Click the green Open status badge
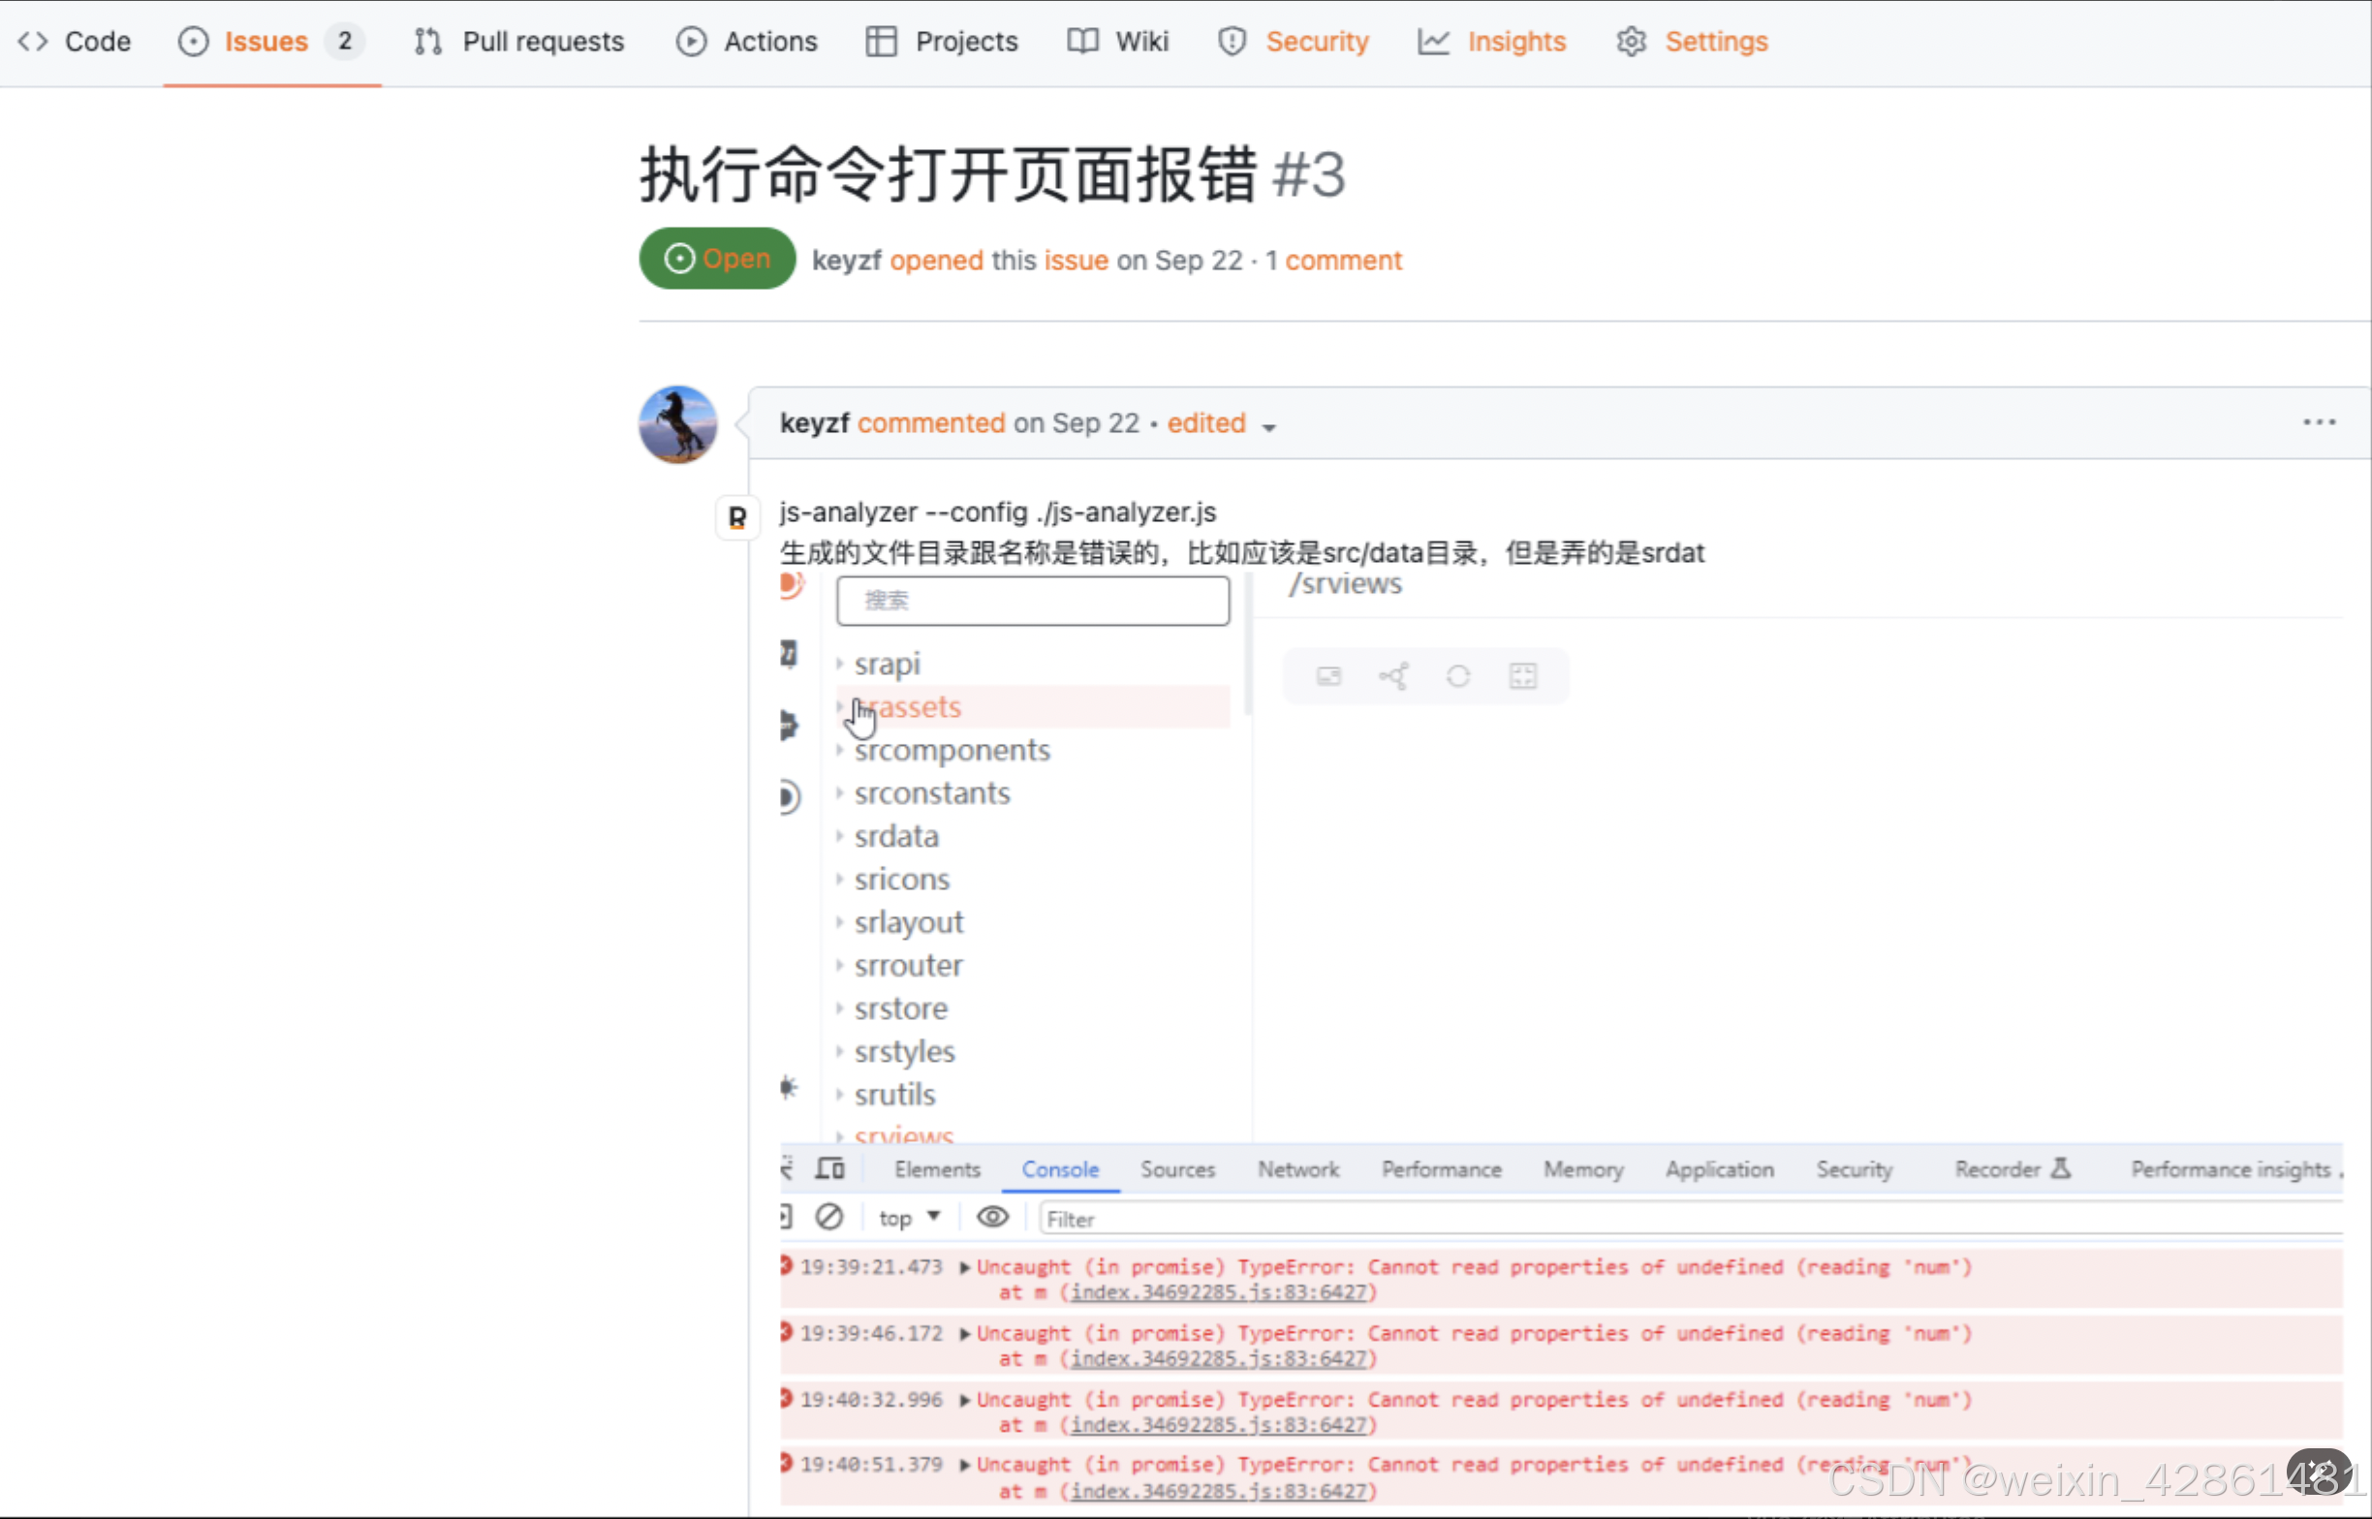 [x=717, y=259]
